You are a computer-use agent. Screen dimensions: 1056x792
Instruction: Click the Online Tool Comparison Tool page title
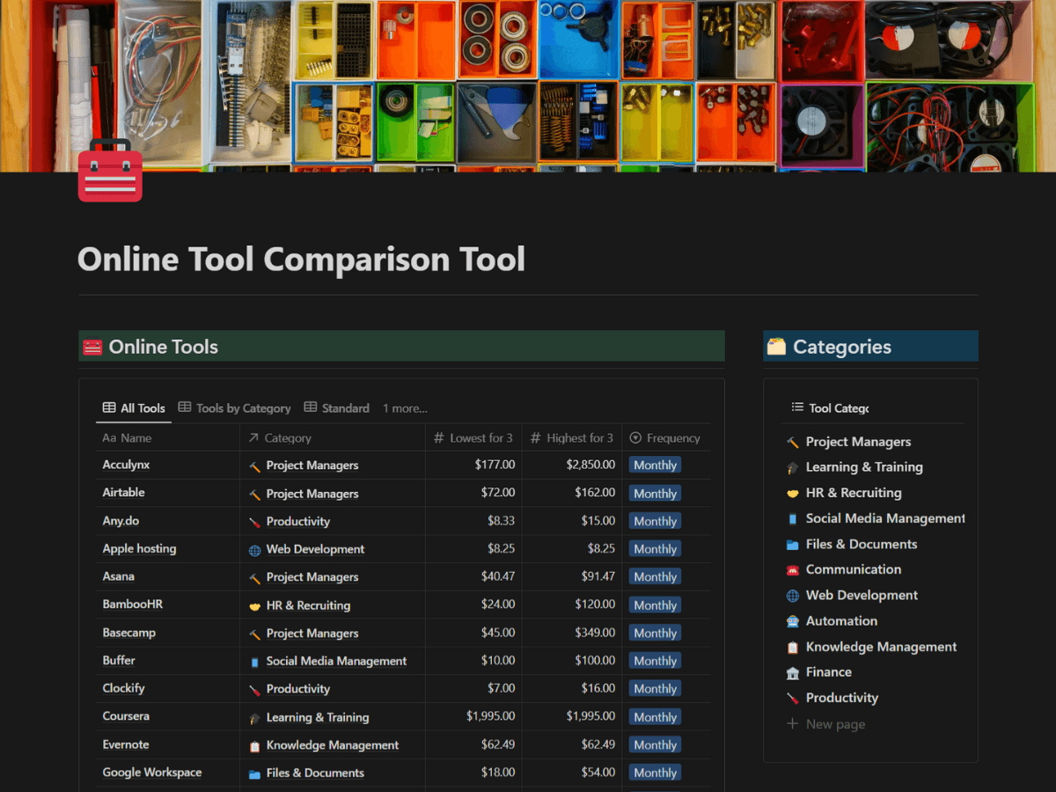pos(301,260)
